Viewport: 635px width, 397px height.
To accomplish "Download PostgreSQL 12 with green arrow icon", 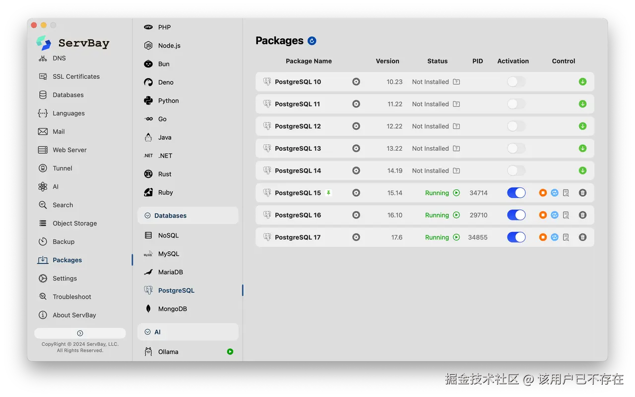I will coord(582,126).
